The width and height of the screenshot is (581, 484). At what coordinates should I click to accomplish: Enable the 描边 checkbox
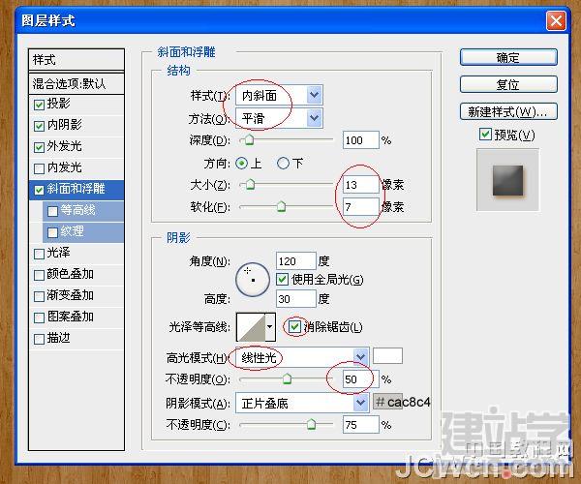(x=39, y=339)
